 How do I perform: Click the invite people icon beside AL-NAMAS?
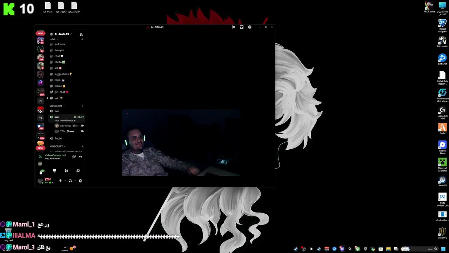[81, 34]
